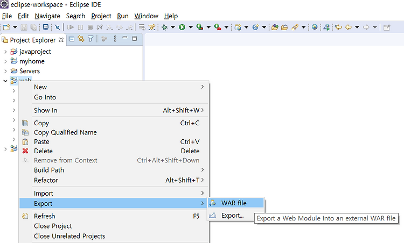Click the New Servlet icon
404x243 pixels.
click(x=255, y=27)
